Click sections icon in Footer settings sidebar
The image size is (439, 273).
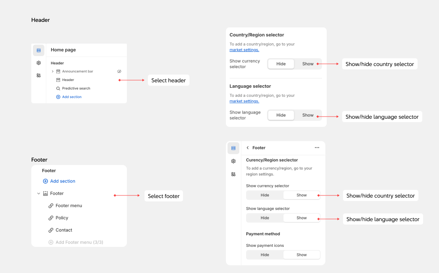(x=233, y=148)
